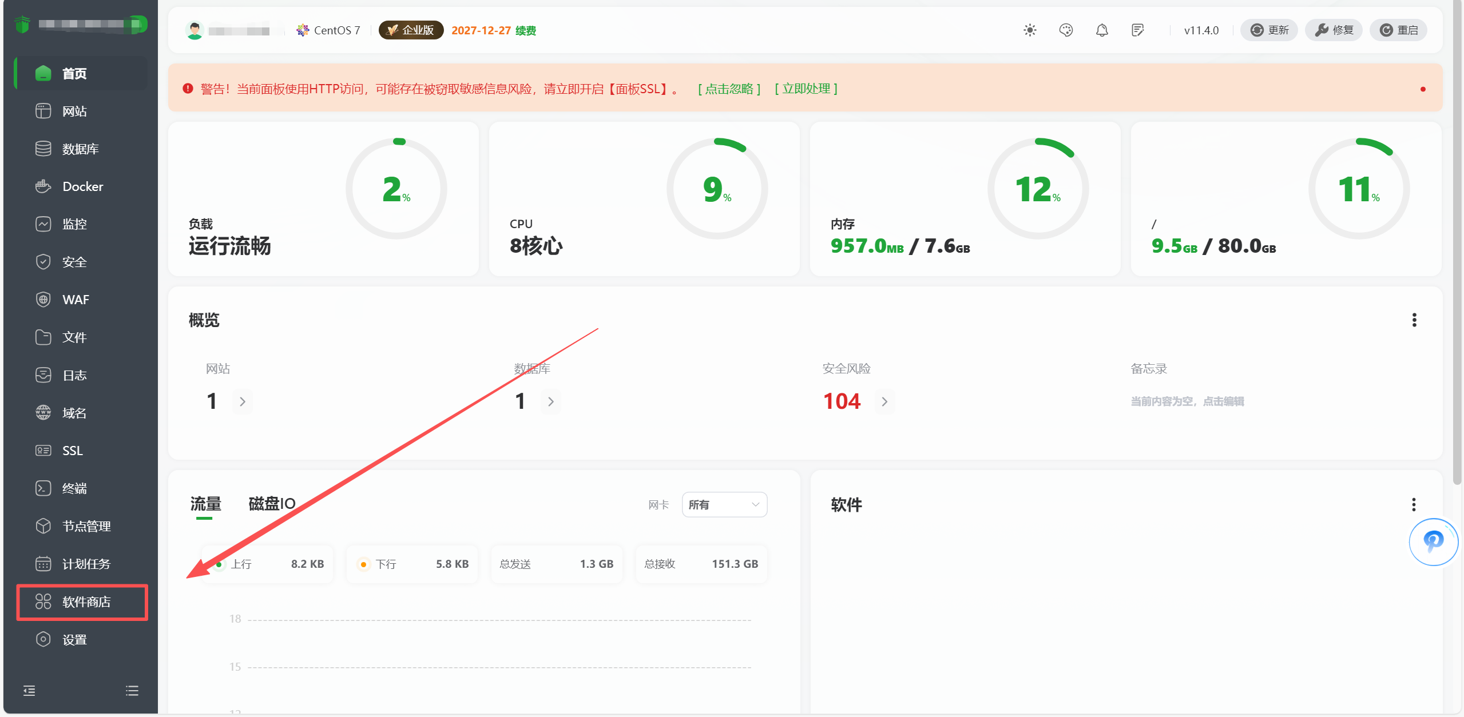Collapse the sidebar with bottom-left toggle
Viewport: 1464px width, 717px height.
point(29,691)
